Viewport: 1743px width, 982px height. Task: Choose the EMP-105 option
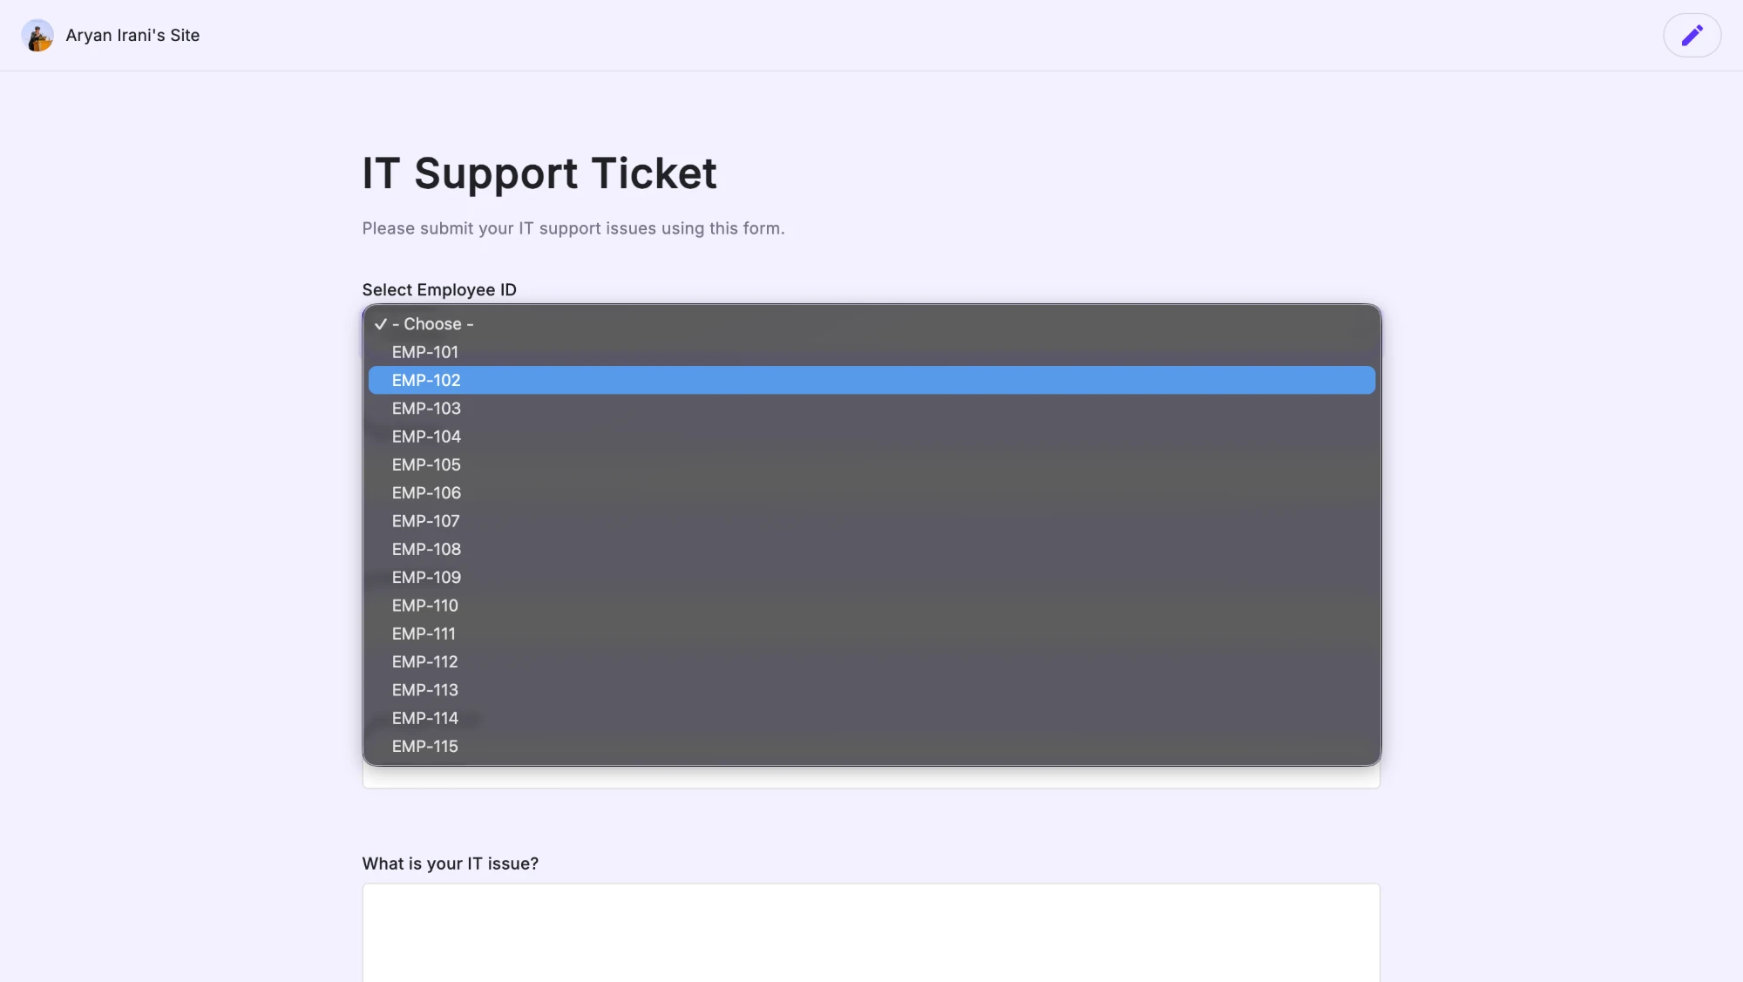871,464
